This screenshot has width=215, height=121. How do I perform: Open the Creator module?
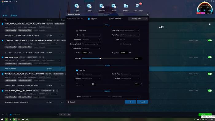(x=114, y=7)
